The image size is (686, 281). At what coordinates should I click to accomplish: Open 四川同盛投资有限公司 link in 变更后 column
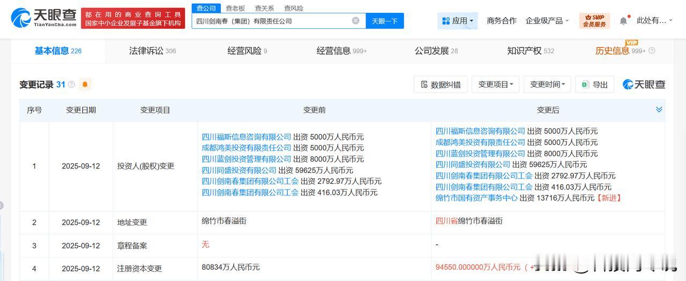[x=473, y=165]
